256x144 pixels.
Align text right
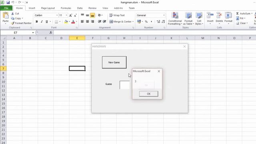click(x=92, y=22)
